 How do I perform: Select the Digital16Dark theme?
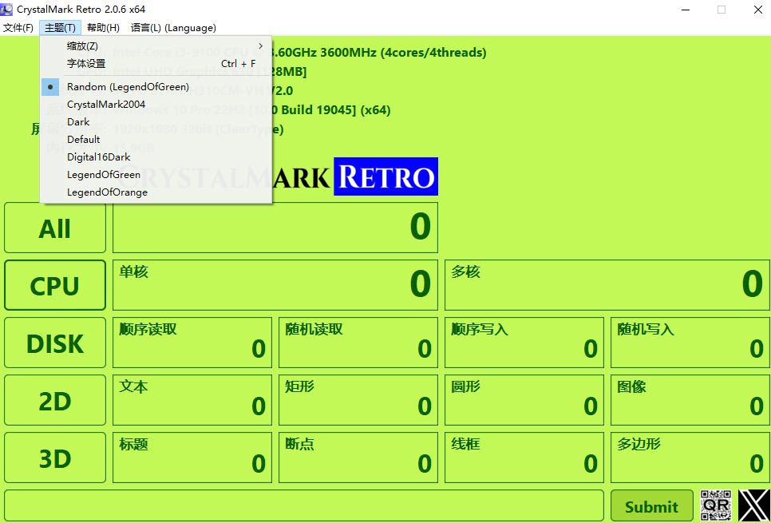click(x=156, y=157)
